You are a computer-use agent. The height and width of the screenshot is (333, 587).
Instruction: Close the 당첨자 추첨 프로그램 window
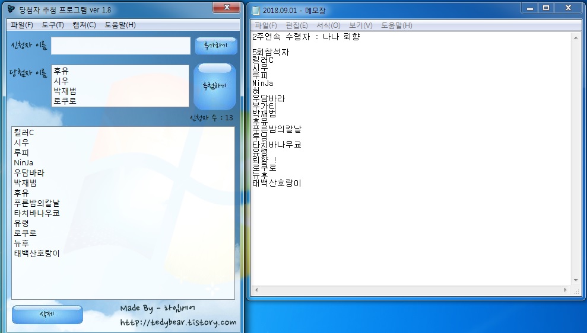pos(226,7)
